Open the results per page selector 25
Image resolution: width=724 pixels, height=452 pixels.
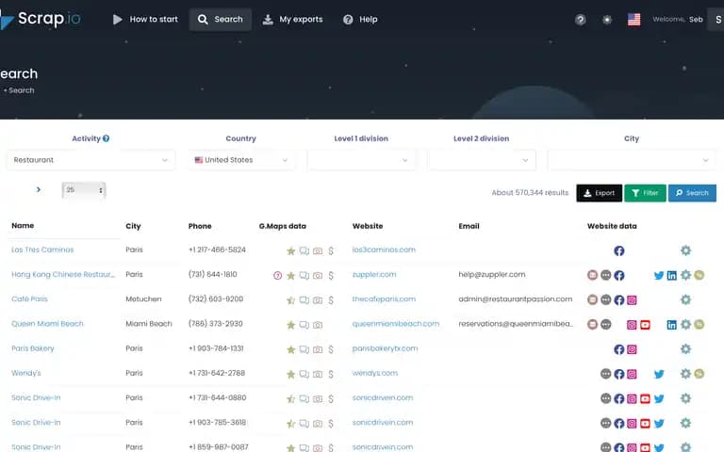pos(84,190)
